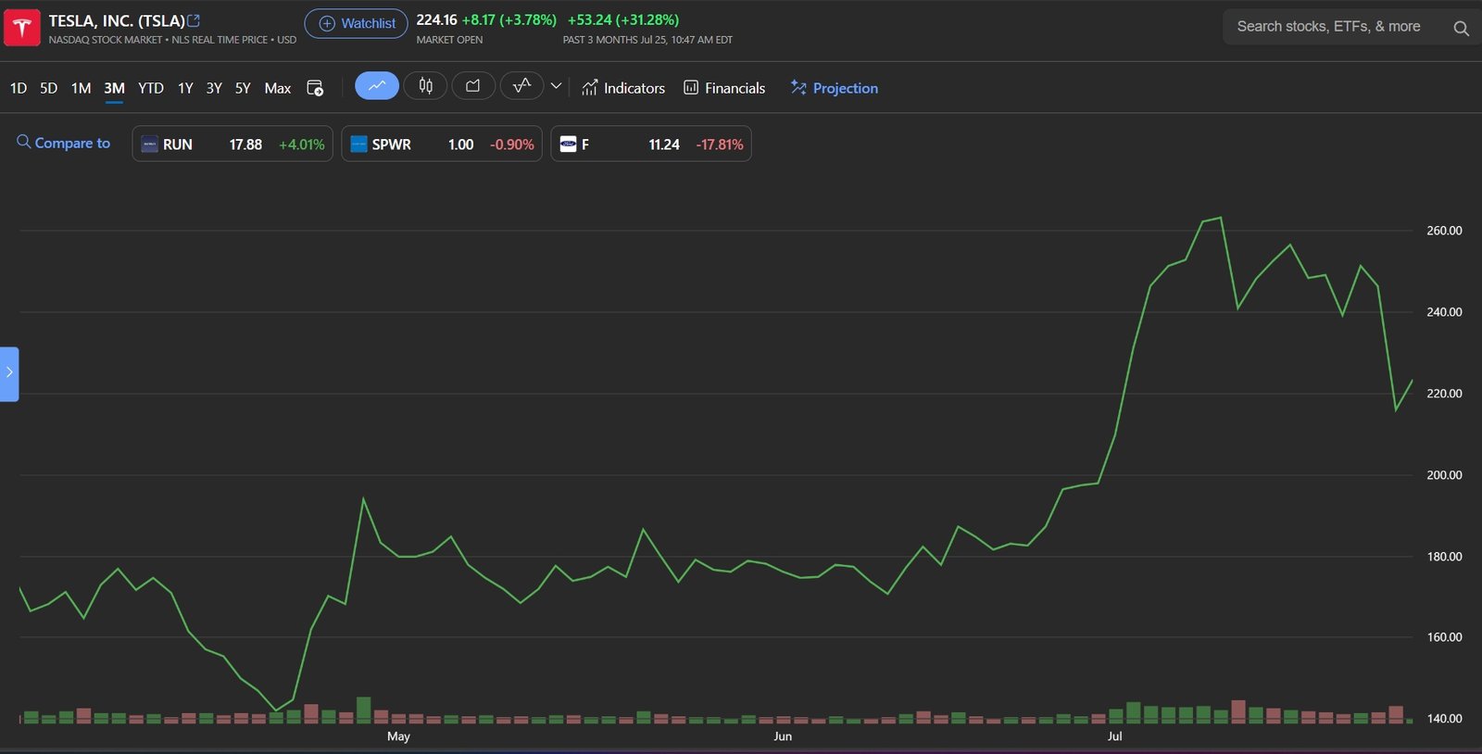Open the Projection tool
Viewport: 1482px width, 754px height.
coord(834,88)
